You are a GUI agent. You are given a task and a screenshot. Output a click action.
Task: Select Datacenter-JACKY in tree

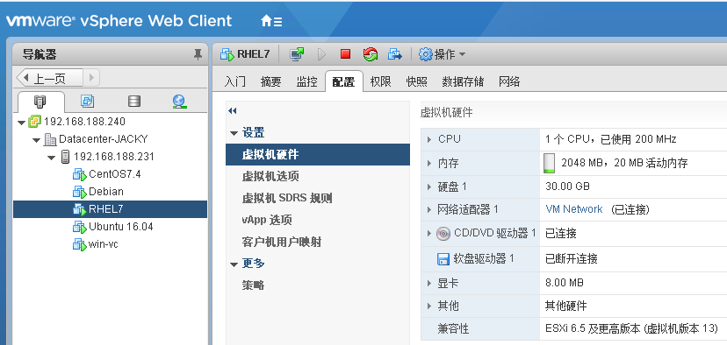103,139
